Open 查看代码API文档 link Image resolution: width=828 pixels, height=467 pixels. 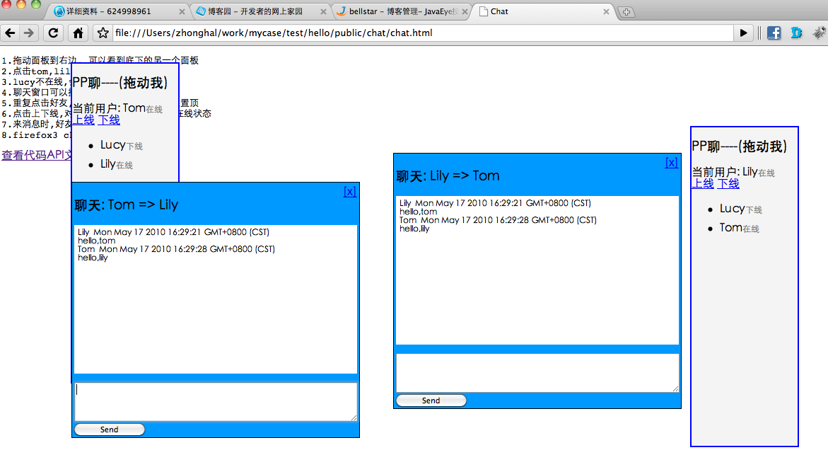coord(37,155)
